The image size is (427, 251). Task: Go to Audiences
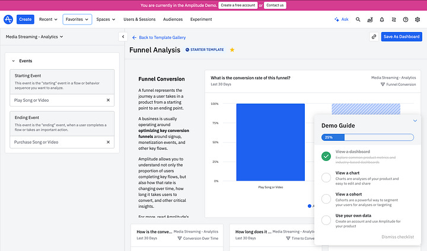tap(173, 20)
